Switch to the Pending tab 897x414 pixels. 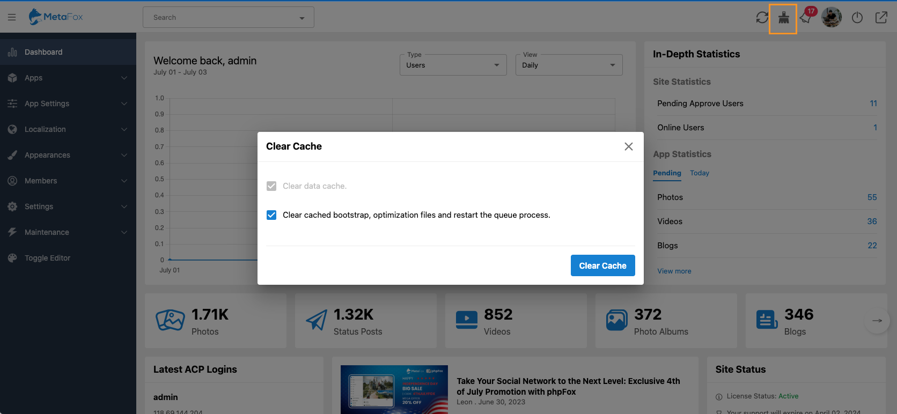pos(667,173)
